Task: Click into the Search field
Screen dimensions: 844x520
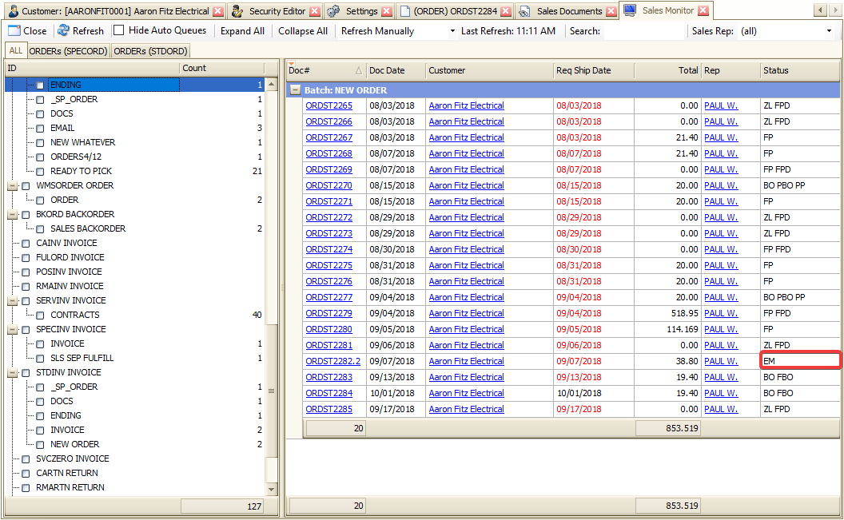Action: (x=643, y=31)
